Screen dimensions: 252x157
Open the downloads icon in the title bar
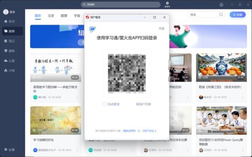(x=221, y=5)
